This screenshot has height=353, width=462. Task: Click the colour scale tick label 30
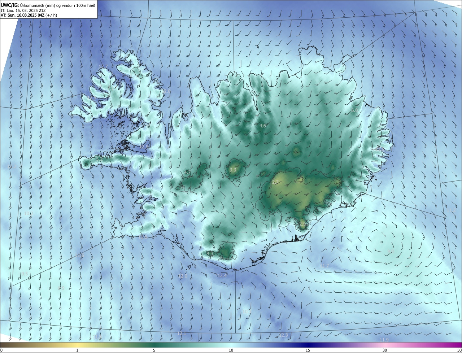pos(385,350)
